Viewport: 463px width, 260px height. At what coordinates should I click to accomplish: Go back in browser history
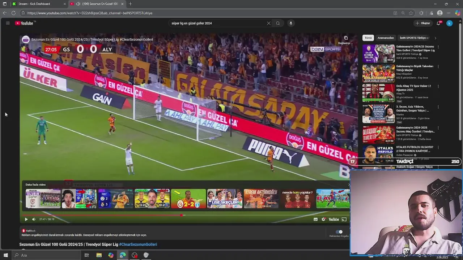5,13
